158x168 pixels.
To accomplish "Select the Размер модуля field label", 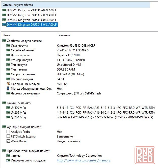I will point(21,60).
